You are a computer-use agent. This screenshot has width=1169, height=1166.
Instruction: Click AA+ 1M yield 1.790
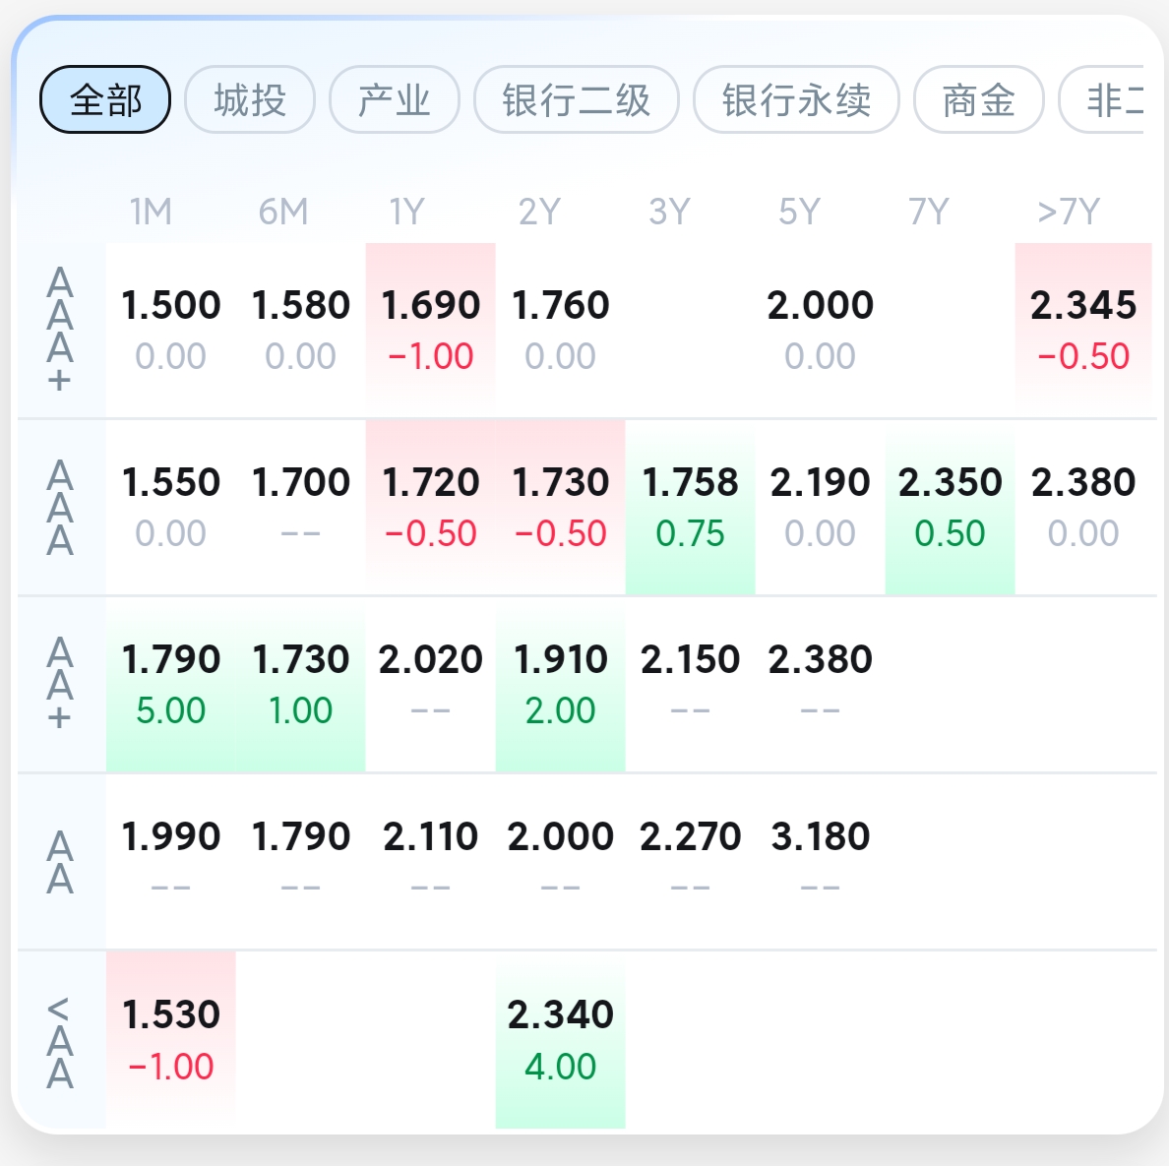[x=171, y=685]
